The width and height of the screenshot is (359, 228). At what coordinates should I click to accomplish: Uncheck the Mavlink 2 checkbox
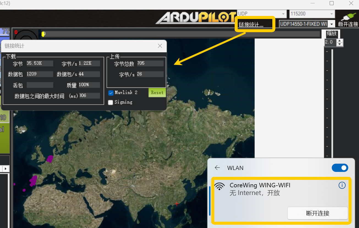coord(111,93)
